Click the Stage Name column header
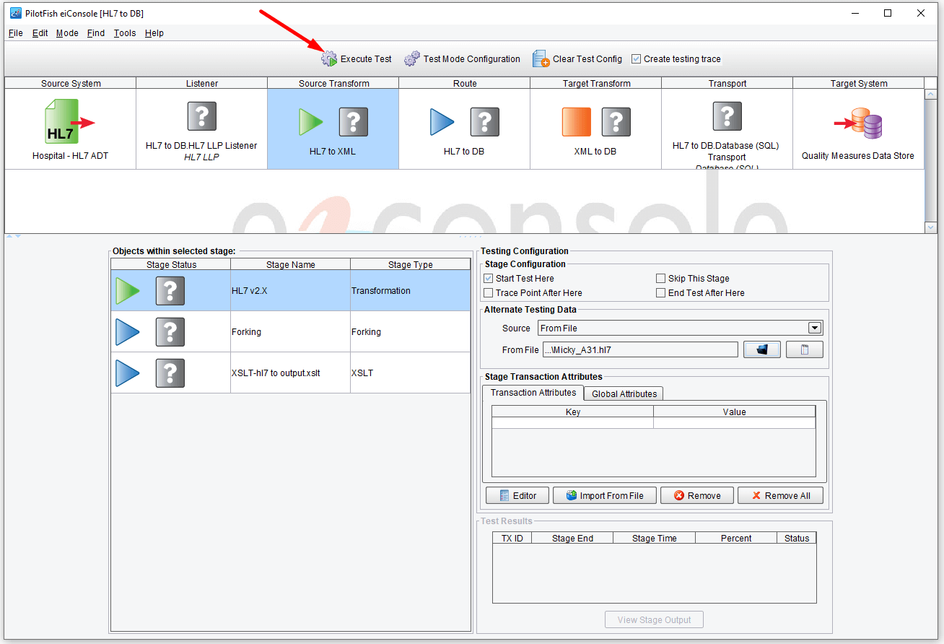The image size is (944, 644). (290, 265)
